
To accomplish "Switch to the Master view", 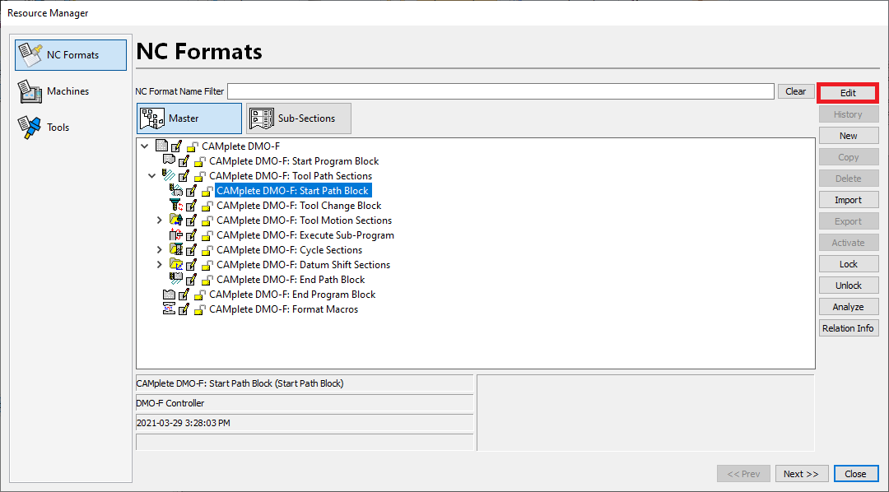I will tap(189, 118).
